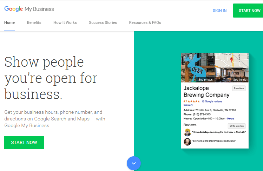Click the Google My Business logo
The height and width of the screenshot is (171, 263).
pyautogui.click(x=29, y=9)
